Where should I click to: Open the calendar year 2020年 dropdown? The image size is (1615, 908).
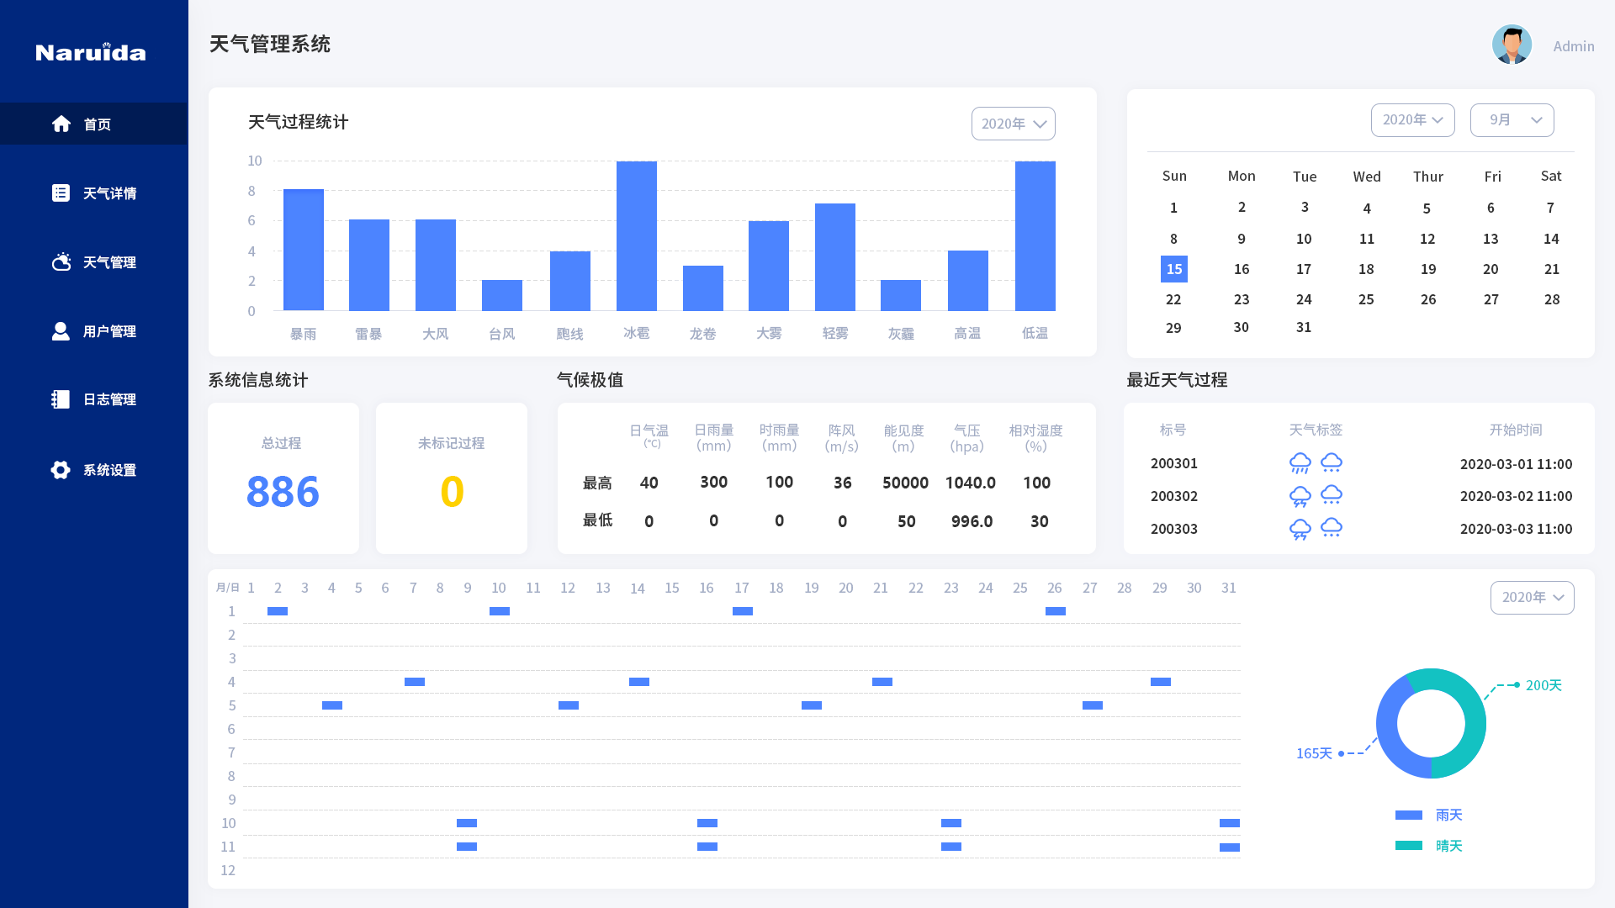tap(1412, 120)
